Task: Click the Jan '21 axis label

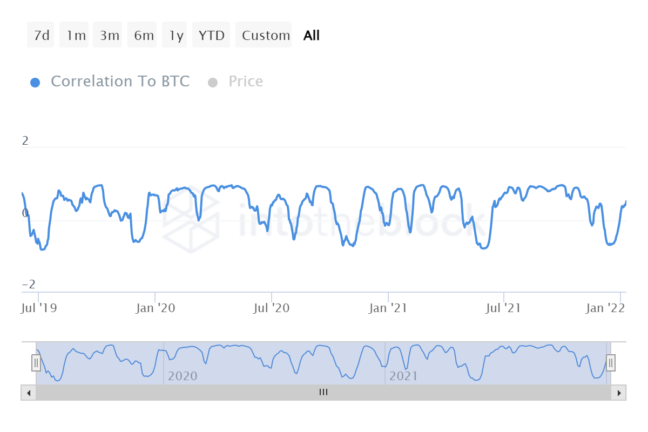Action: pos(388,308)
